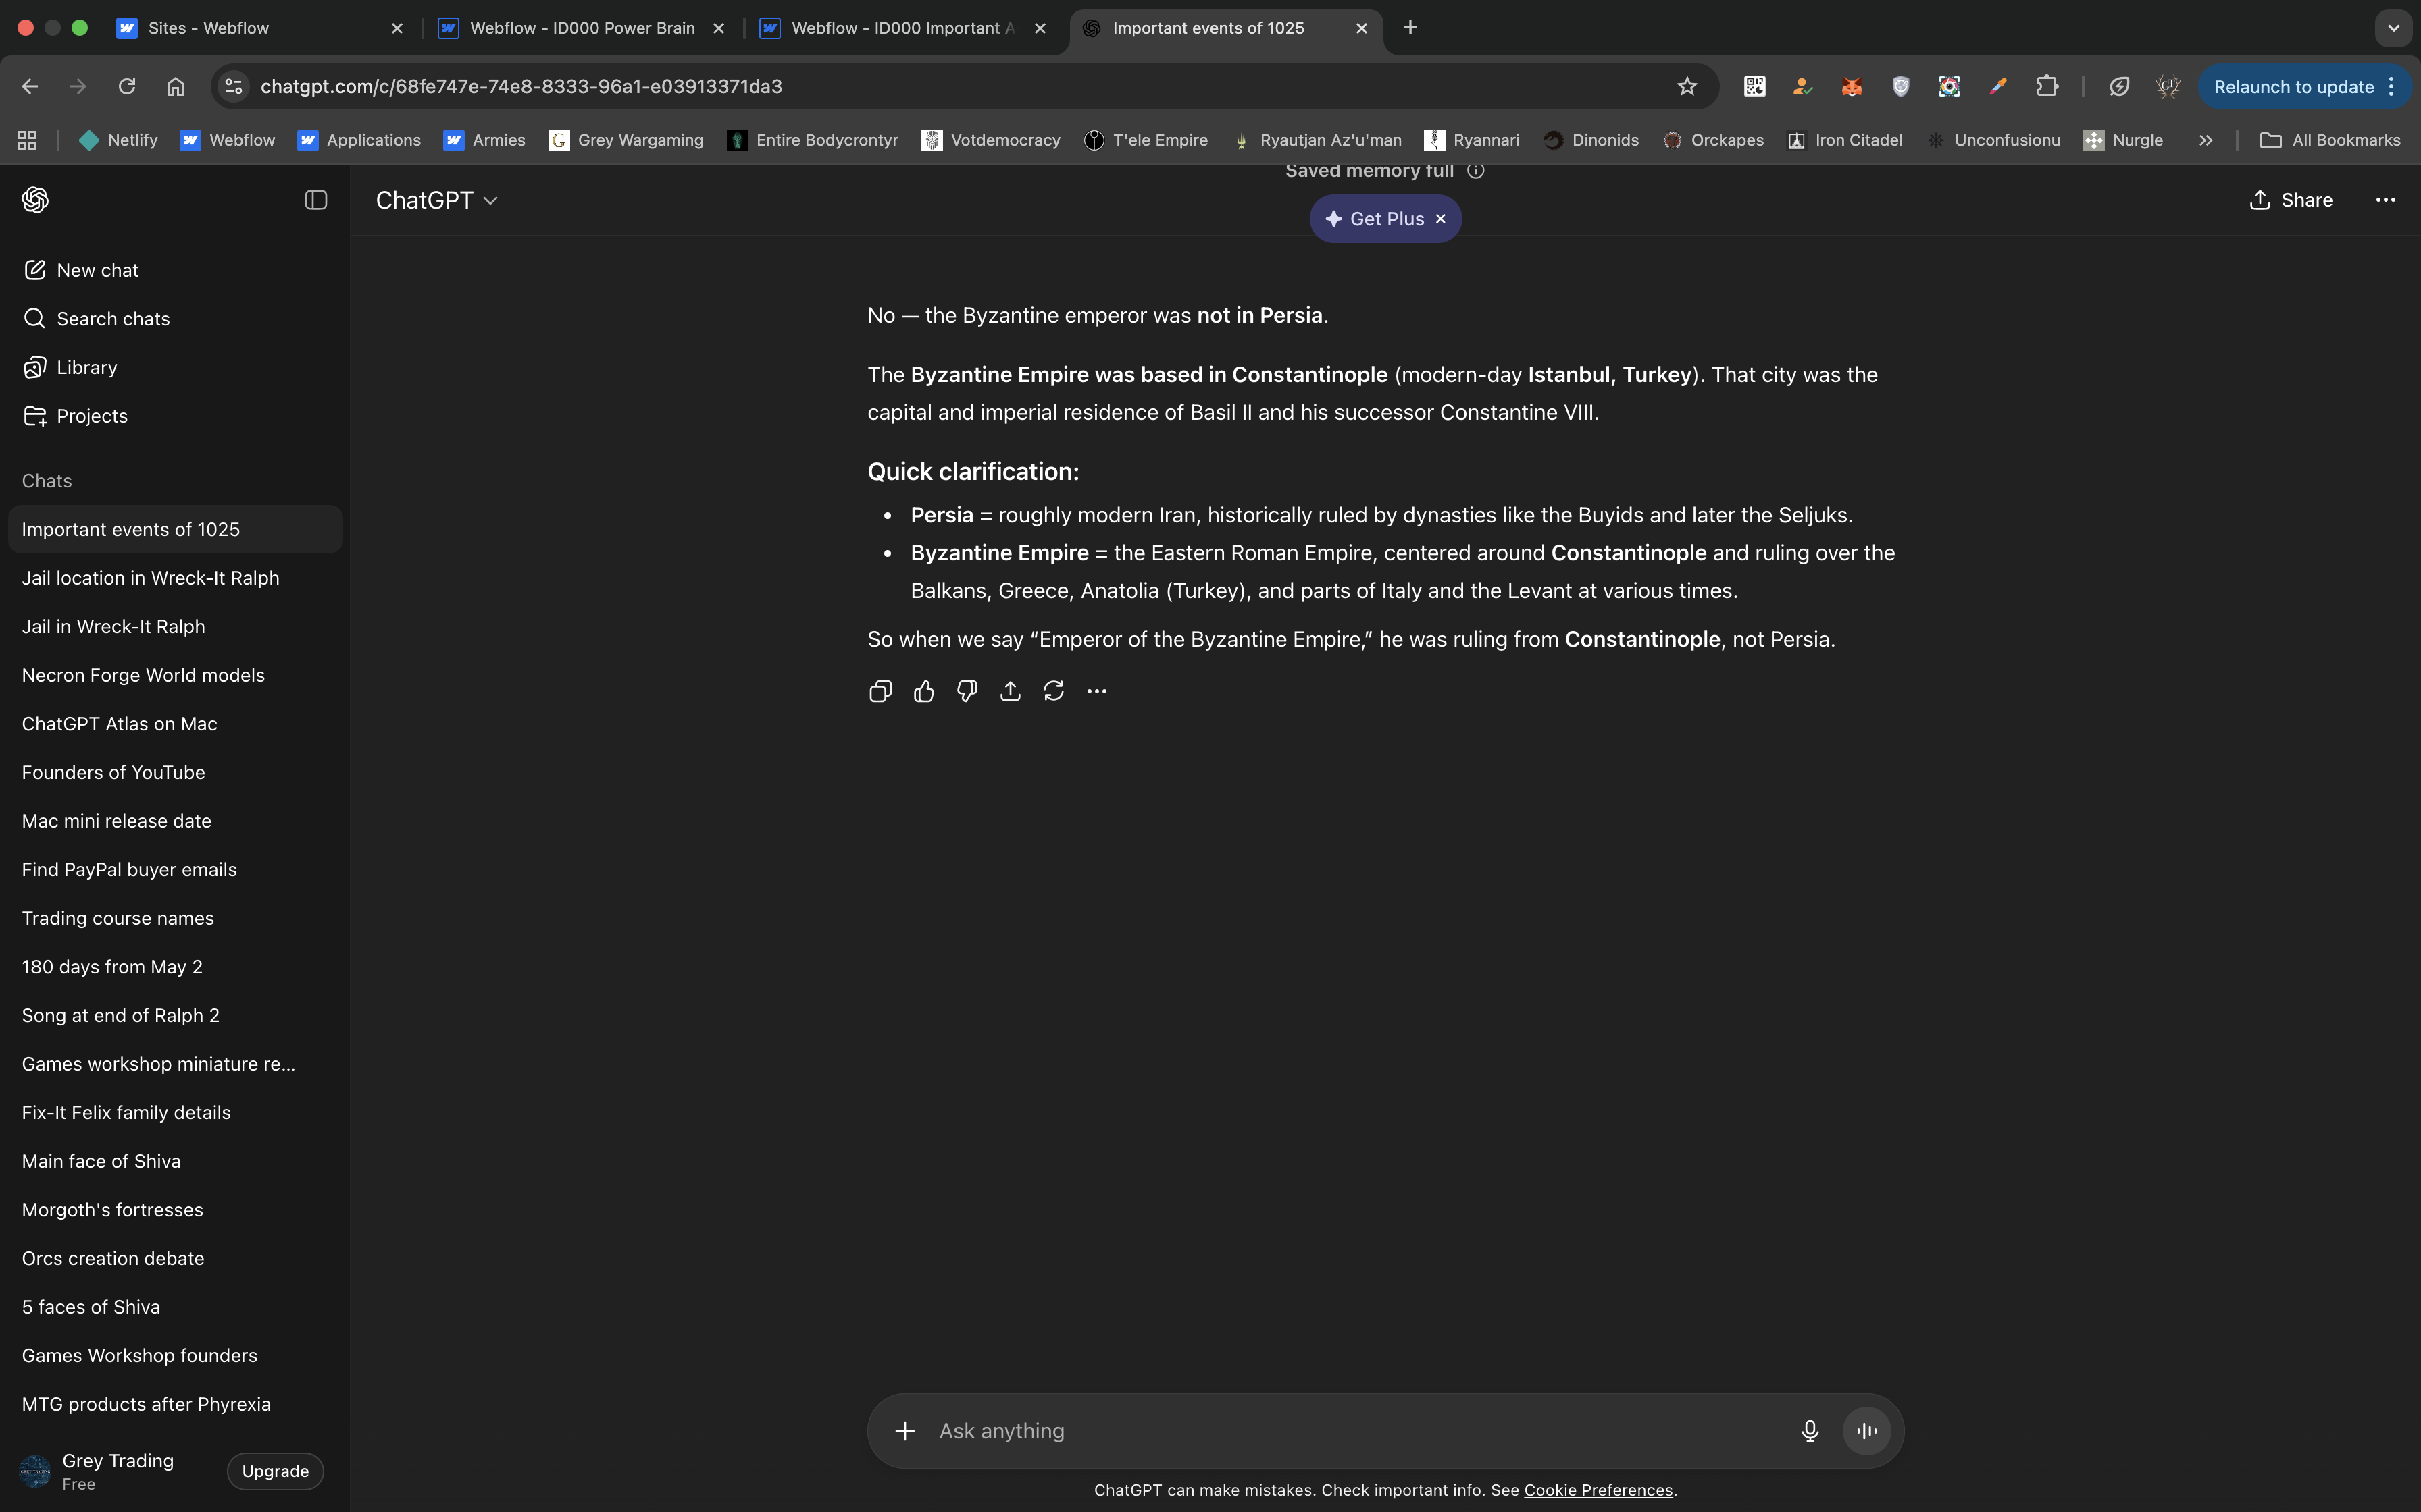The image size is (2421, 1512).
Task: Expand the hidden bookmarks overflow chevron
Action: (x=2205, y=140)
